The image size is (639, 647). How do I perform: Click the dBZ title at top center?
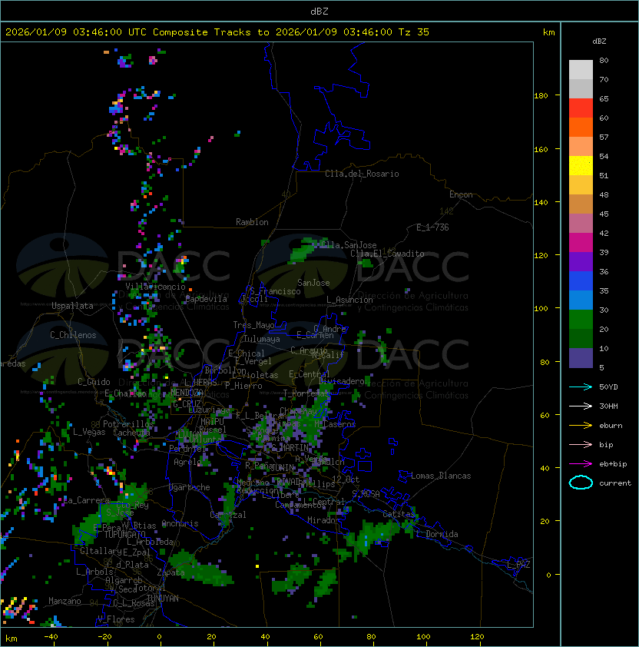click(319, 11)
